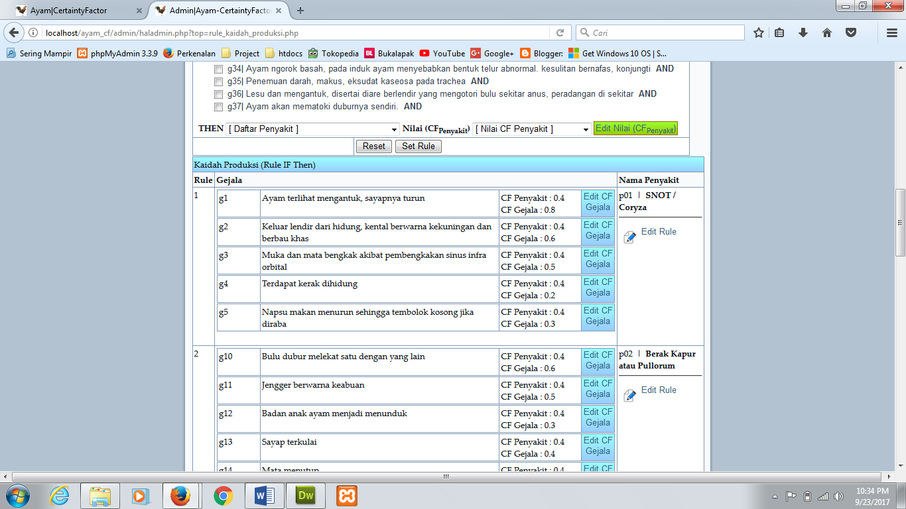Show hidden tray icons arrow
This screenshot has height=509, width=906.
point(775,496)
